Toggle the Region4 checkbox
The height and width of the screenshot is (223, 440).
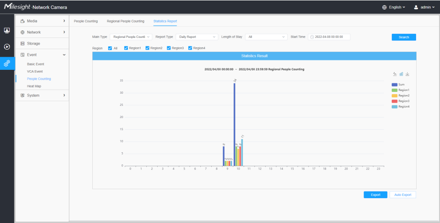coord(190,48)
